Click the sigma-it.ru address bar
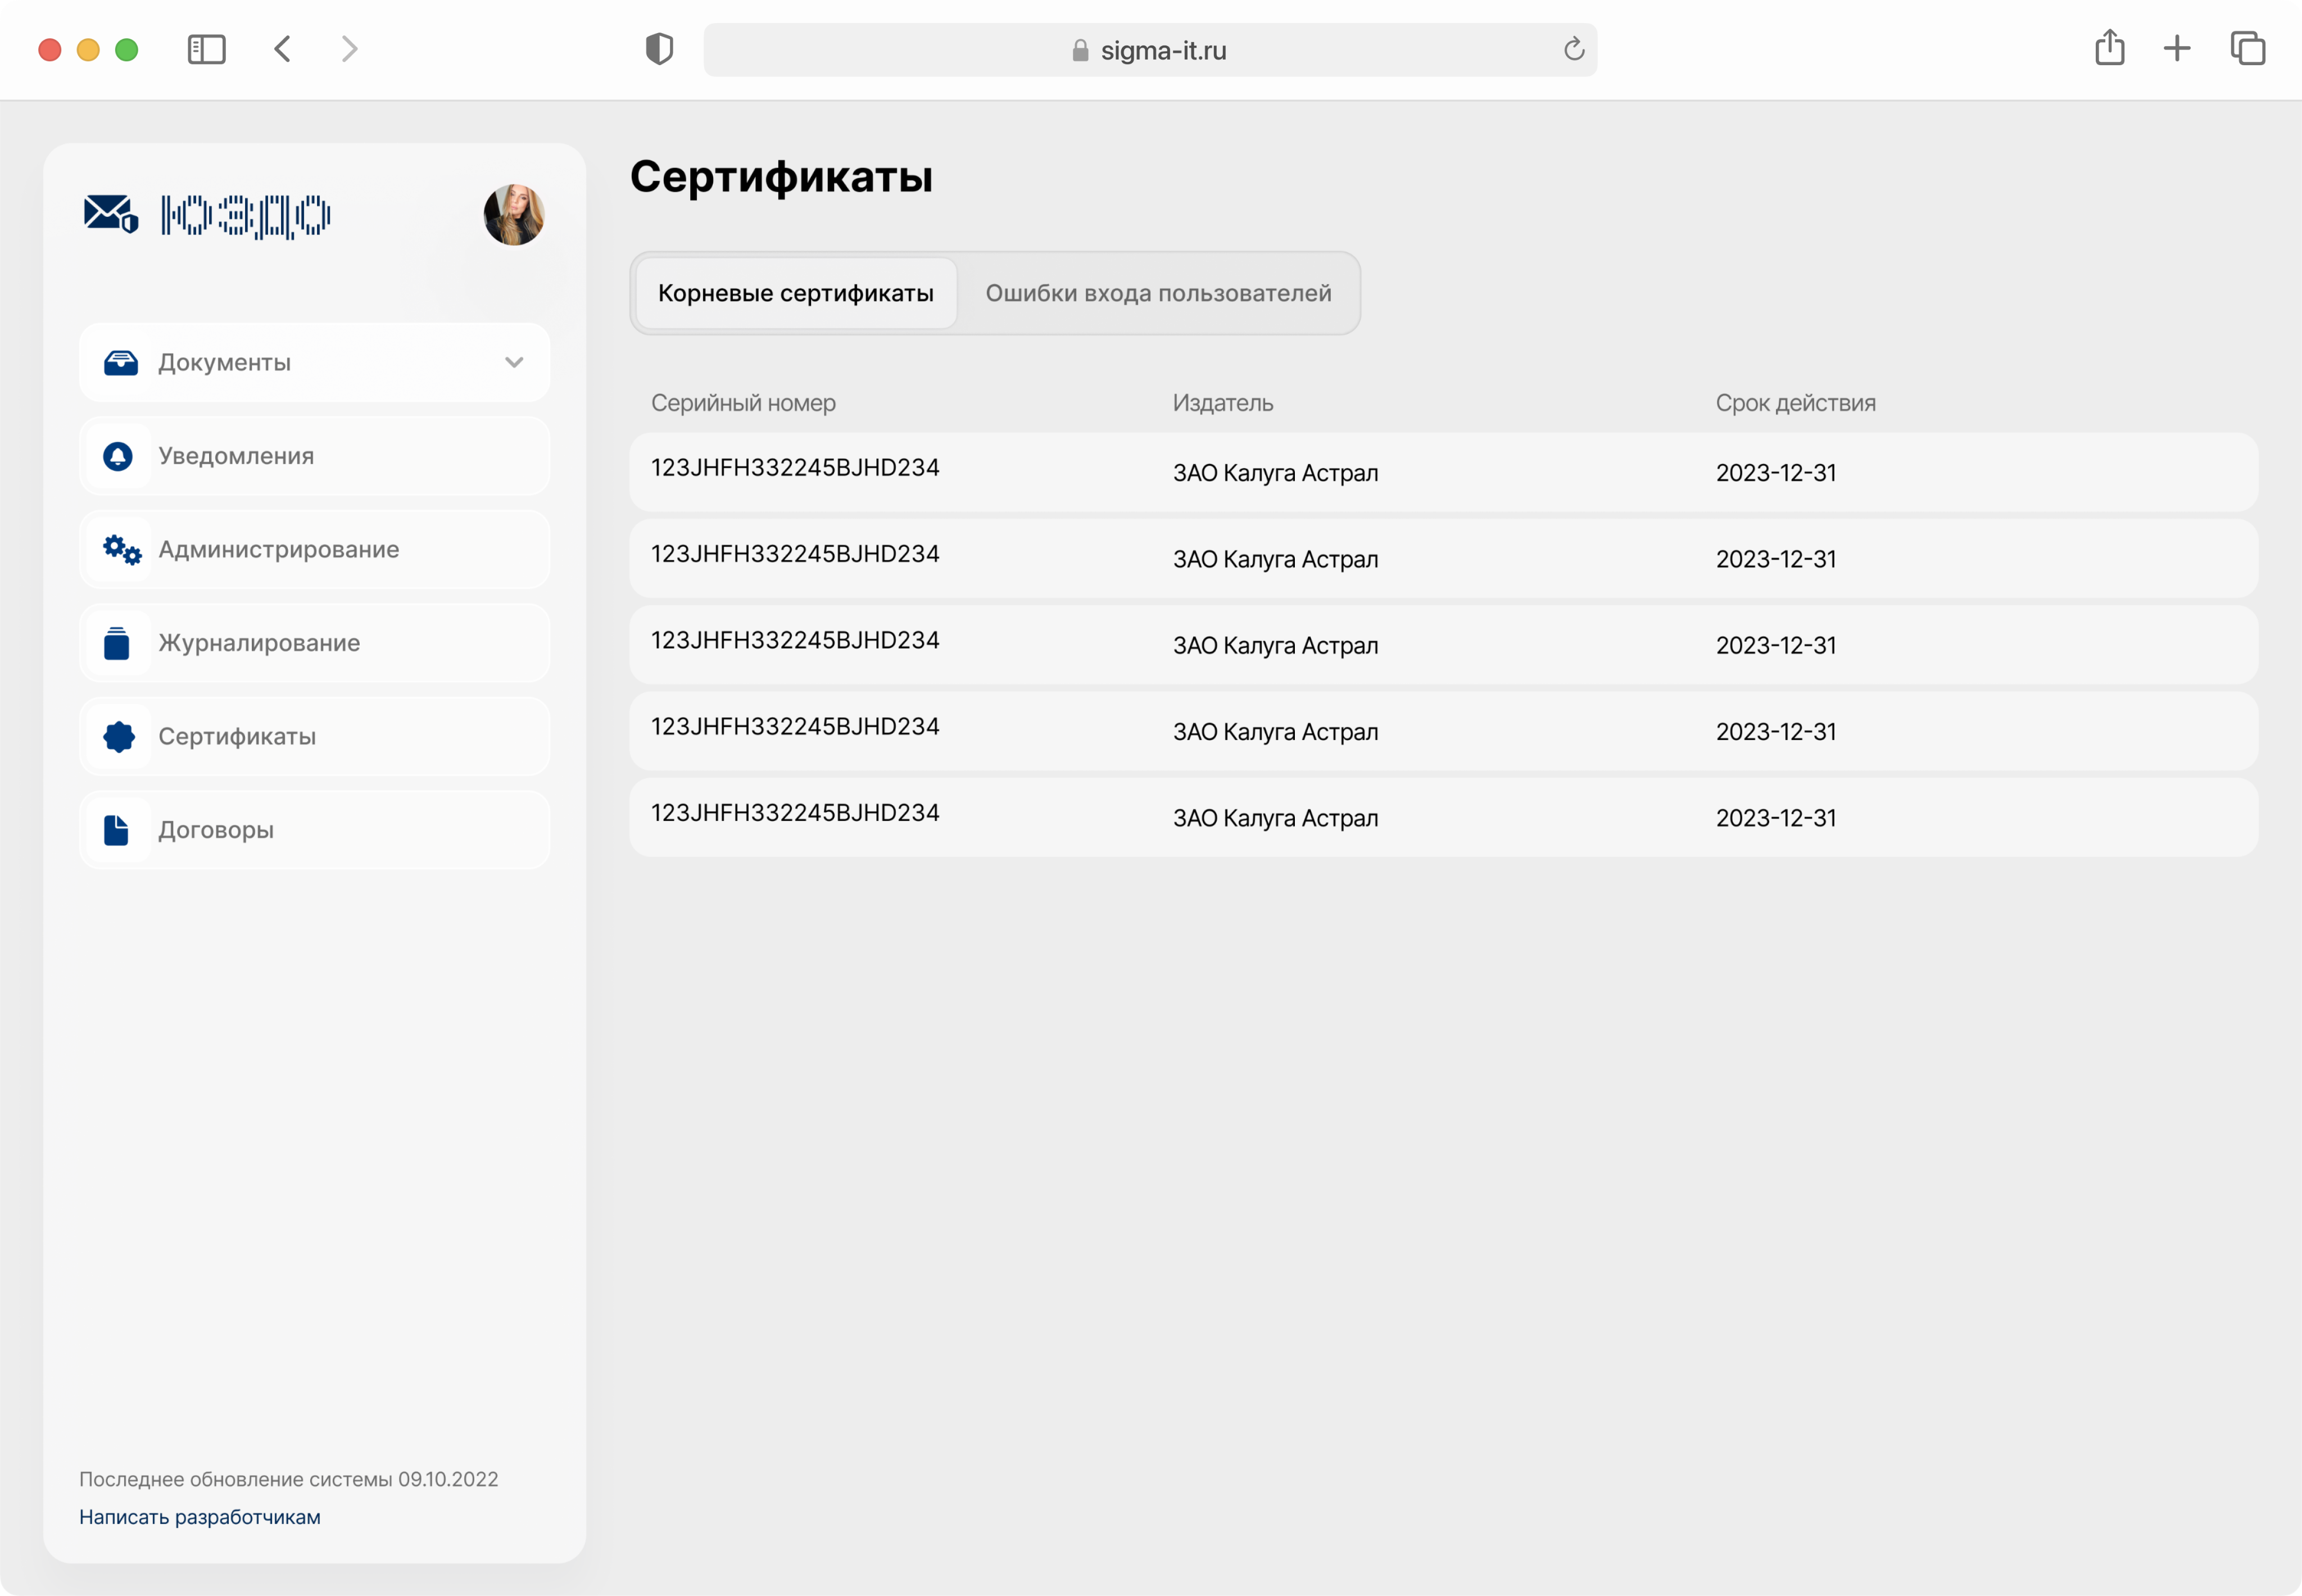2302x1596 pixels. click(x=1150, y=50)
